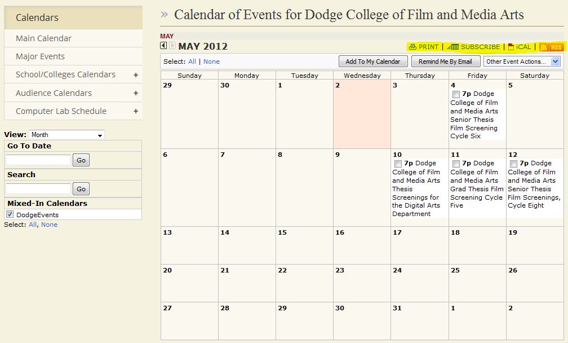Click the double-arrow icon before page title
This screenshot has height=343, width=568.
click(164, 15)
